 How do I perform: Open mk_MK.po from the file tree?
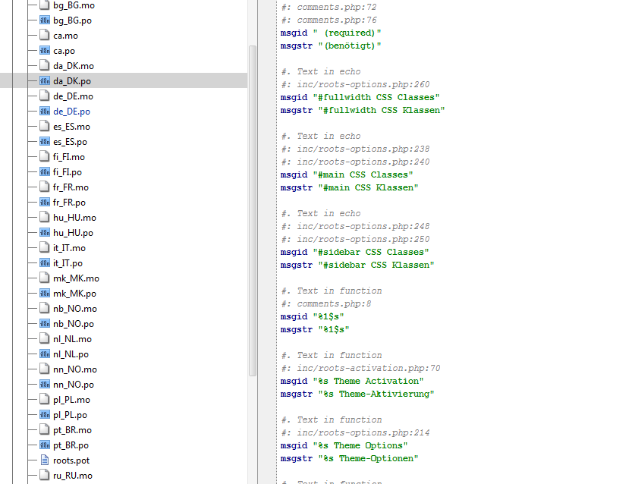pos(74,294)
